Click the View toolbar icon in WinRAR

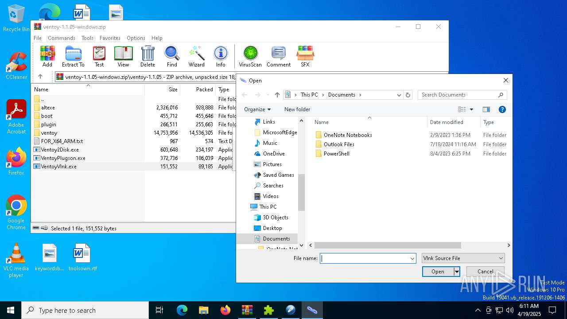pos(123,56)
